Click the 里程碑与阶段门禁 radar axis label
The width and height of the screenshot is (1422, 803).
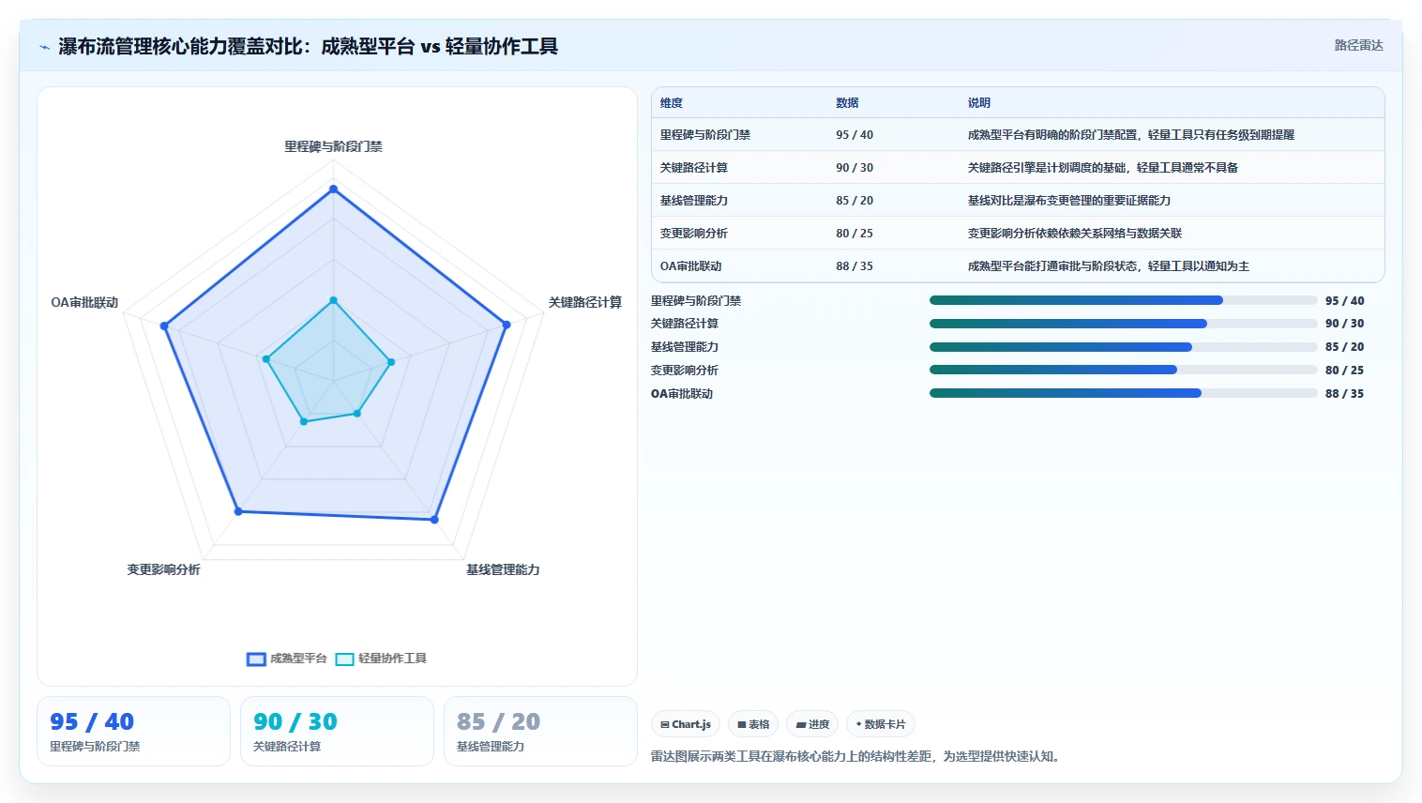(x=333, y=146)
